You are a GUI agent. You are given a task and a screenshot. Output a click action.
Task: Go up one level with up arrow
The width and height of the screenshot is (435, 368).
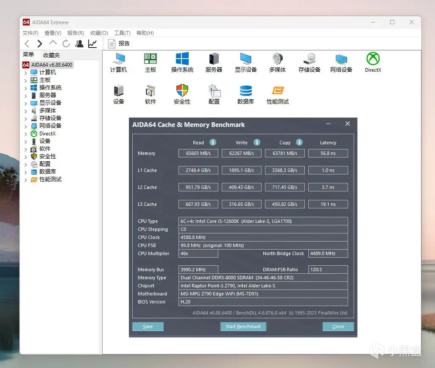53,43
